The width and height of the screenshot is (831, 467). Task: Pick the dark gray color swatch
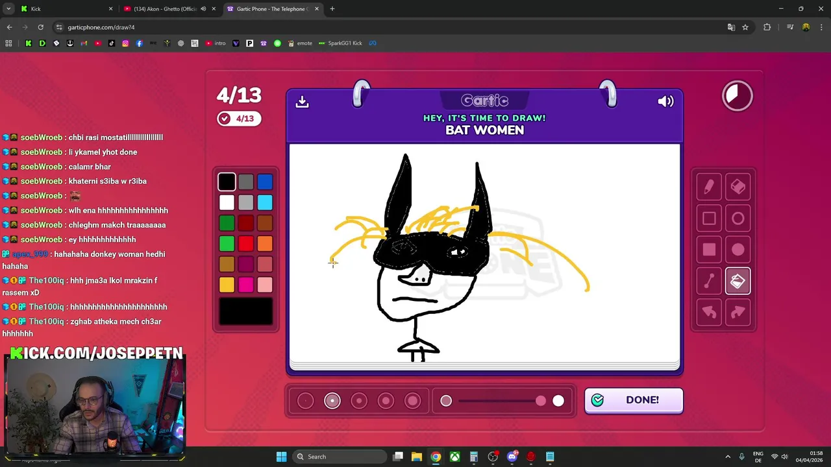click(x=245, y=182)
